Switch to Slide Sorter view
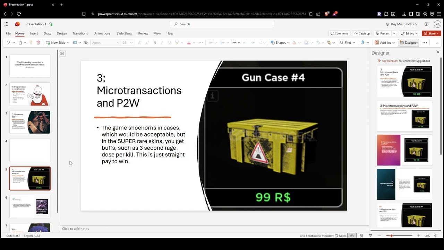This screenshot has width=444, height=250. [361, 236]
